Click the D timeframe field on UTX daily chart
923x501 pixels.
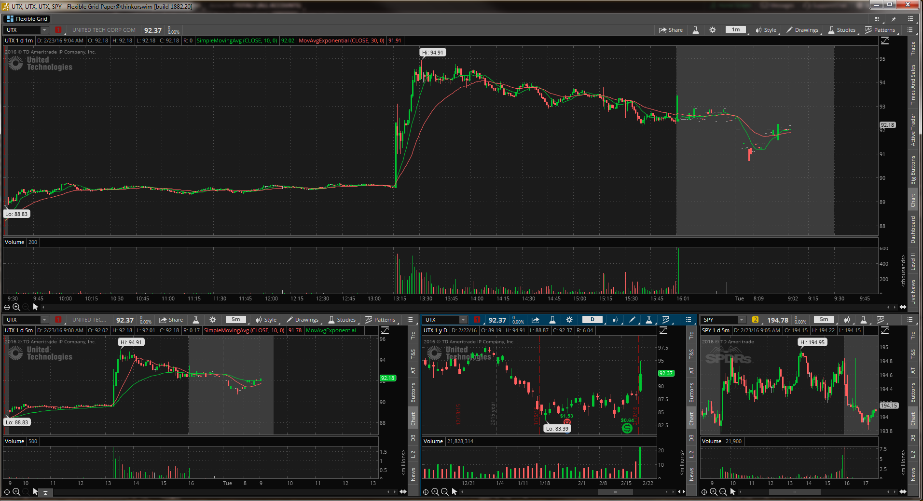point(592,320)
